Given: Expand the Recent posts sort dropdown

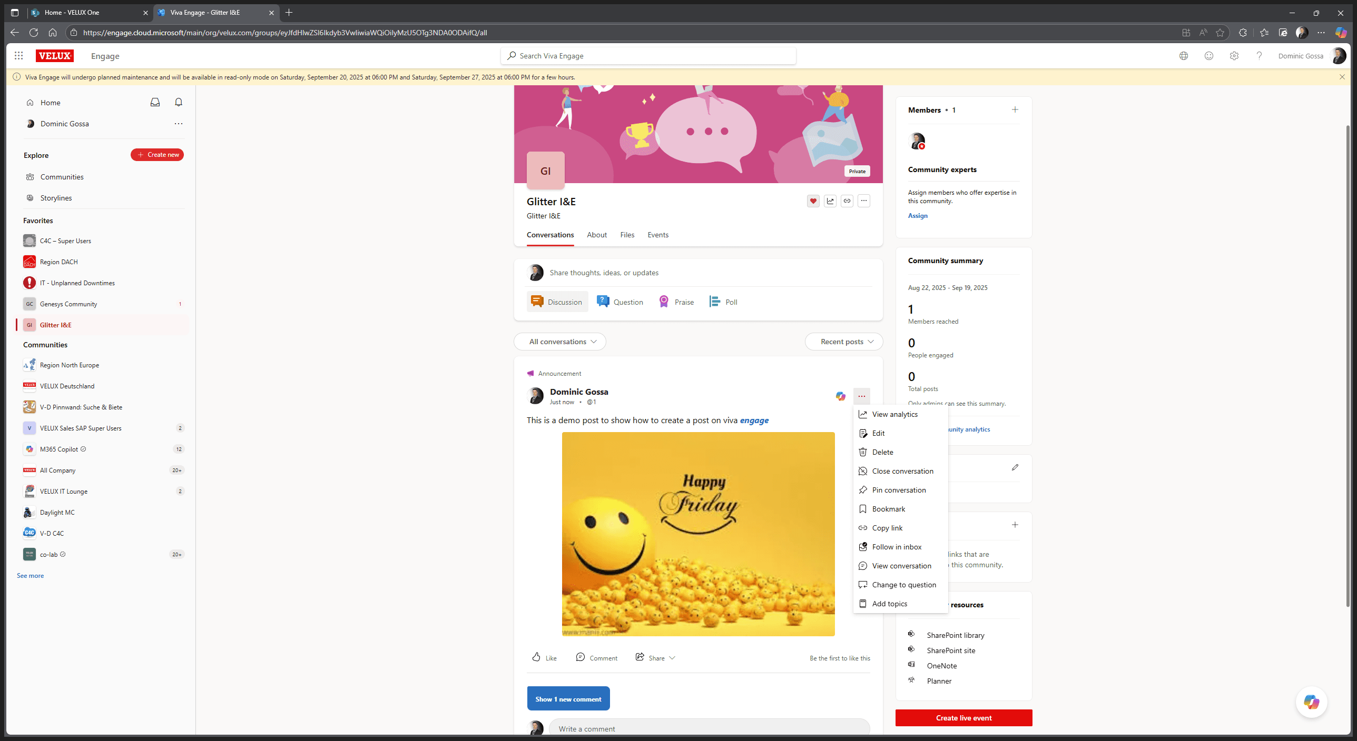Looking at the screenshot, I should point(844,342).
